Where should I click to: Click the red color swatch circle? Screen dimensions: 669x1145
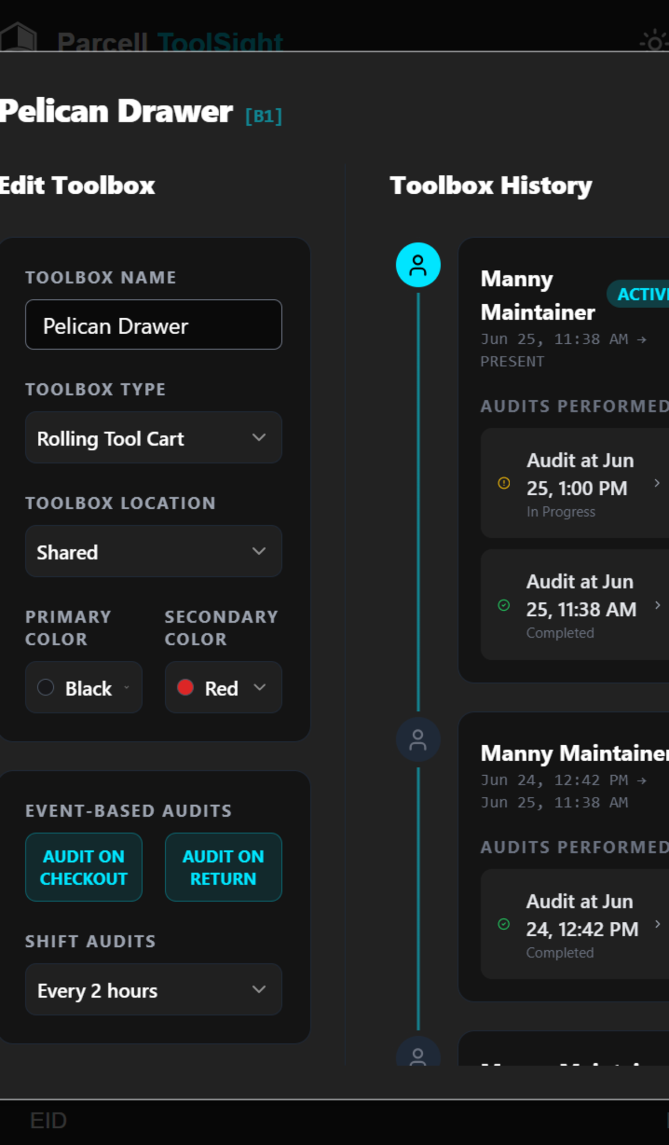pos(185,687)
